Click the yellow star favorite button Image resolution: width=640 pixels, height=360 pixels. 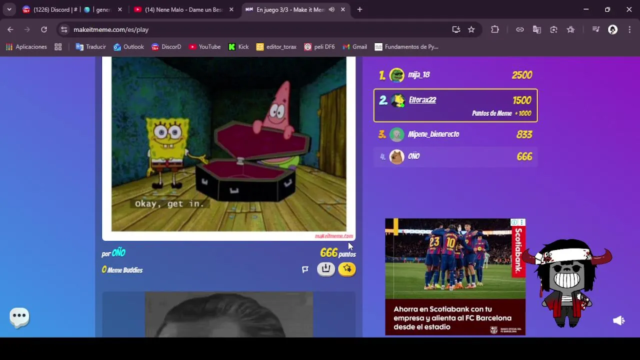(347, 269)
